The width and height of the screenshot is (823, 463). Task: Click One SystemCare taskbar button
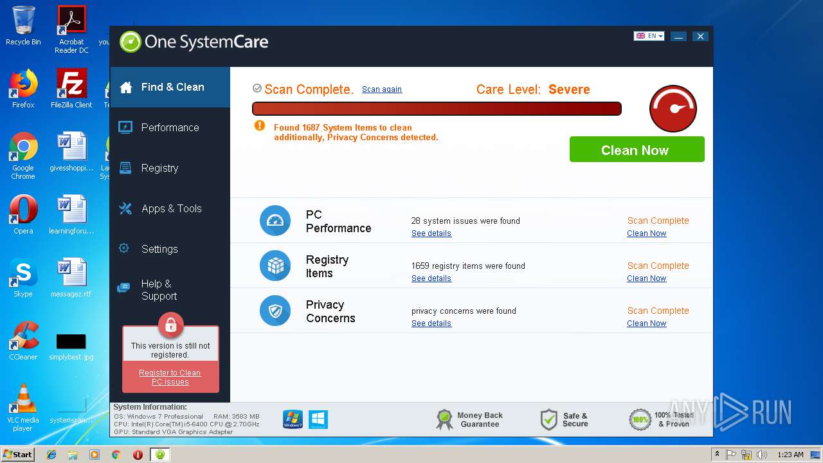coord(160,455)
